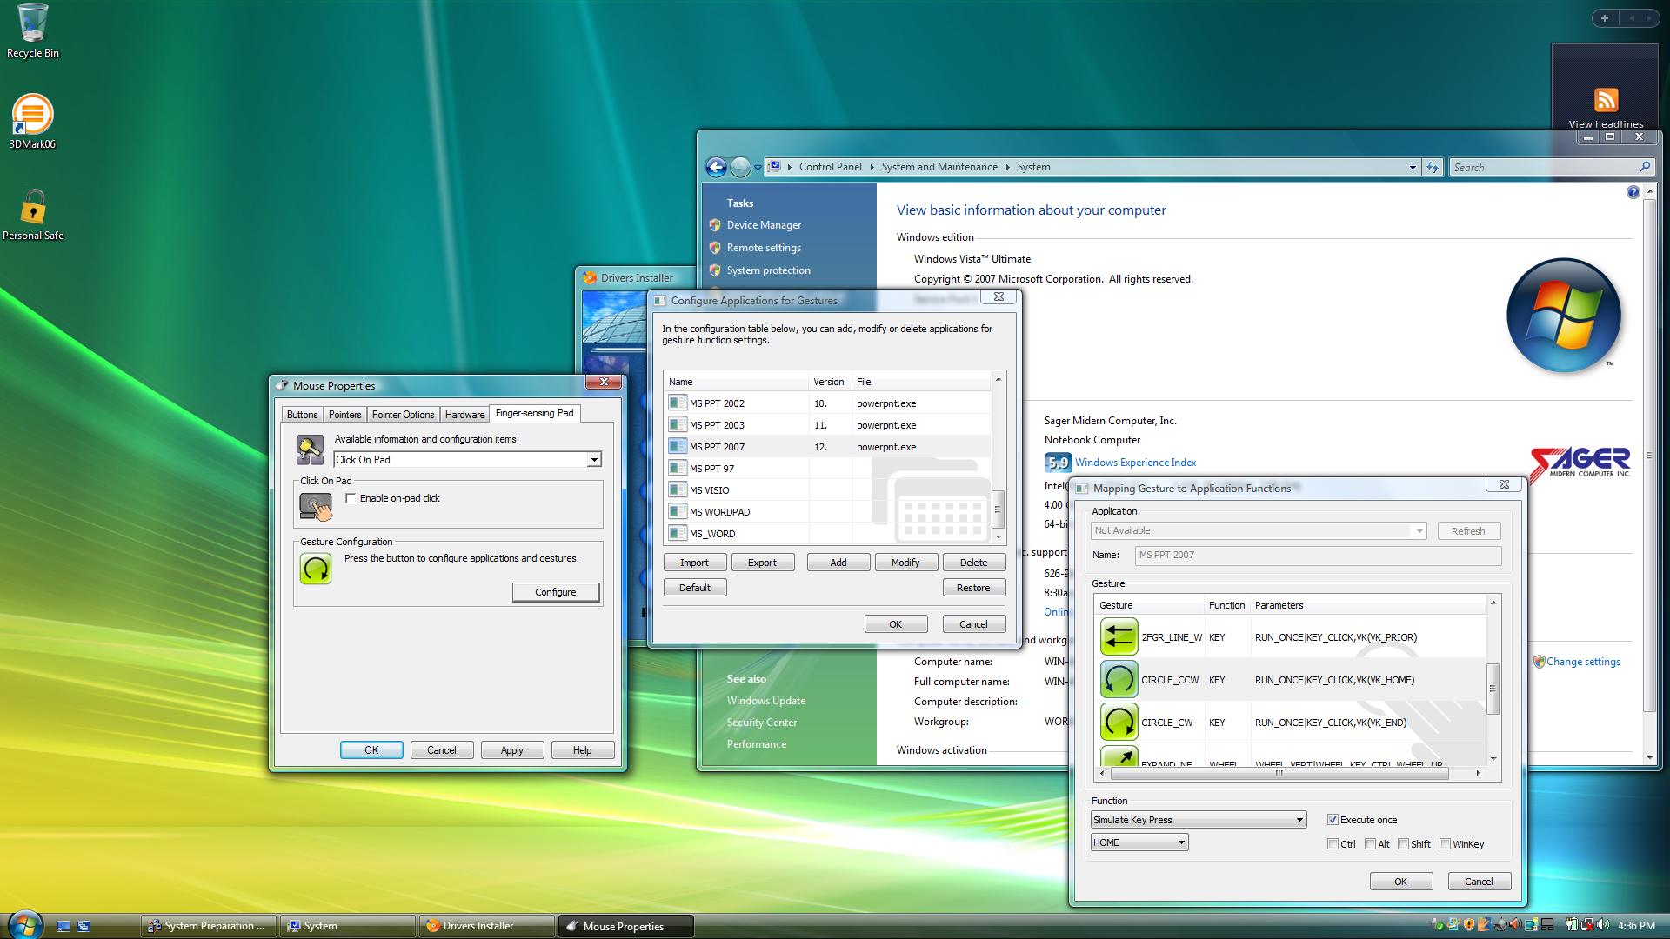Open the recent pages arrow next to Forward
The width and height of the screenshot is (1670, 939).
click(758, 167)
